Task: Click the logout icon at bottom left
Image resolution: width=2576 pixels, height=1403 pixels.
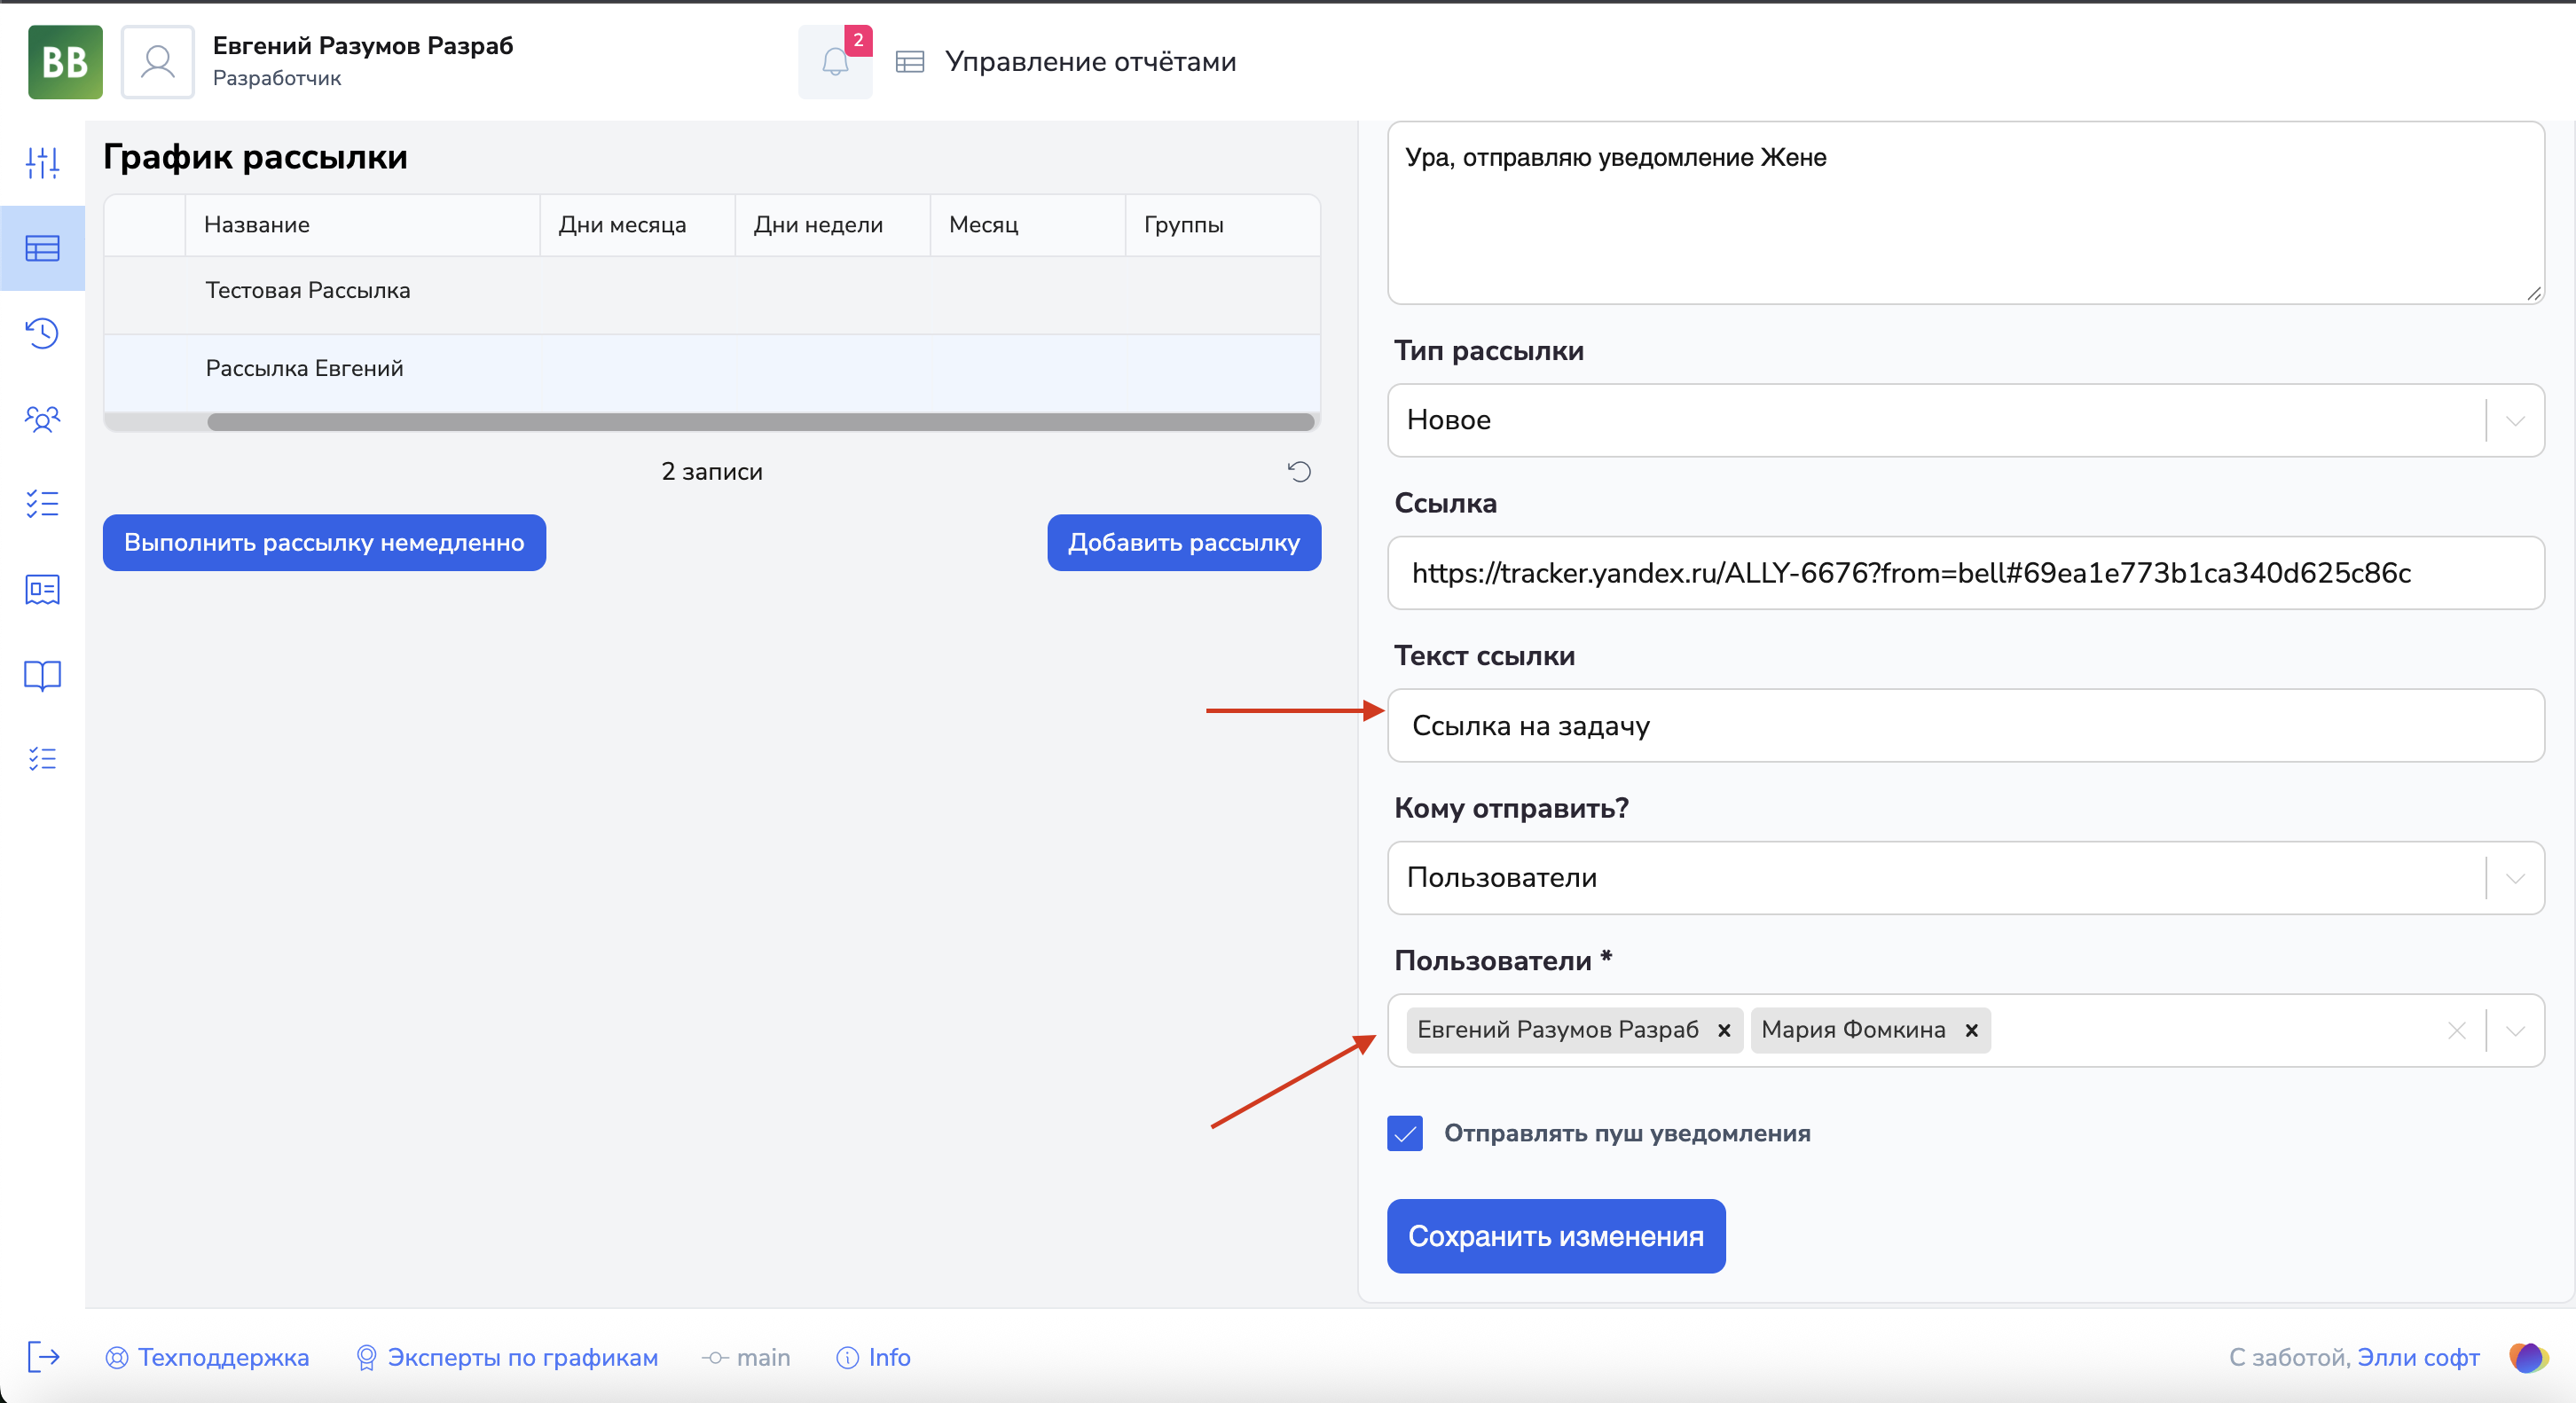Action: click(x=42, y=1357)
